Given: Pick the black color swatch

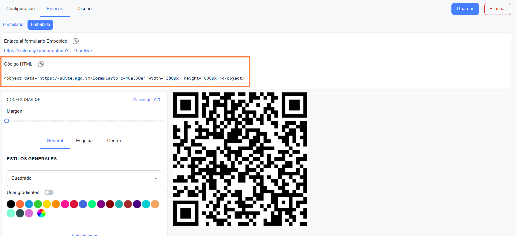Looking at the screenshot, I should (11, 204).
